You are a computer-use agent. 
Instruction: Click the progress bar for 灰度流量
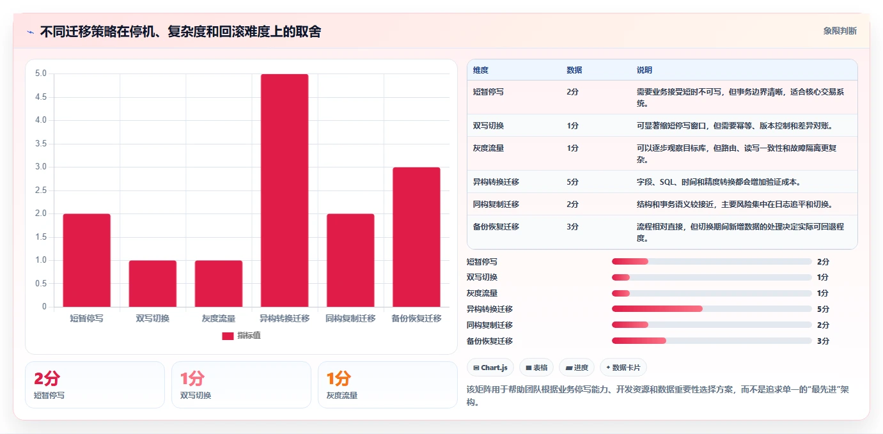(712, 293)
